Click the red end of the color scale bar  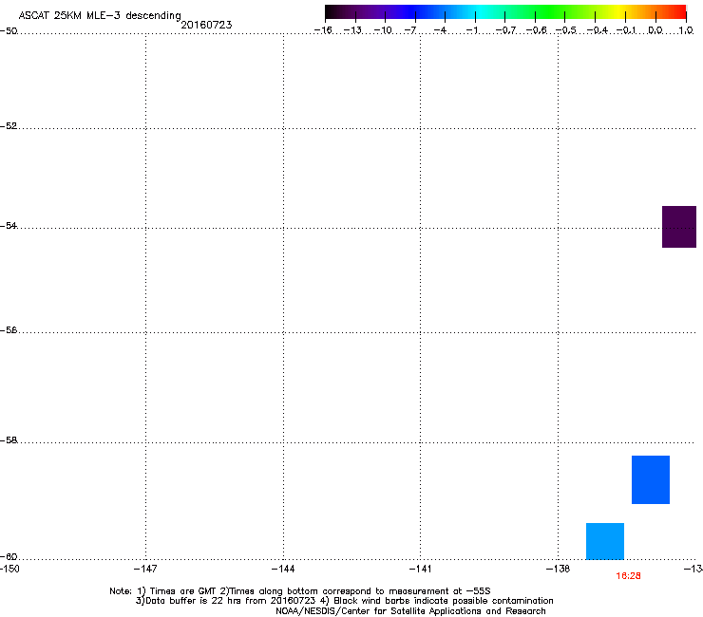[x=677, y=11]
